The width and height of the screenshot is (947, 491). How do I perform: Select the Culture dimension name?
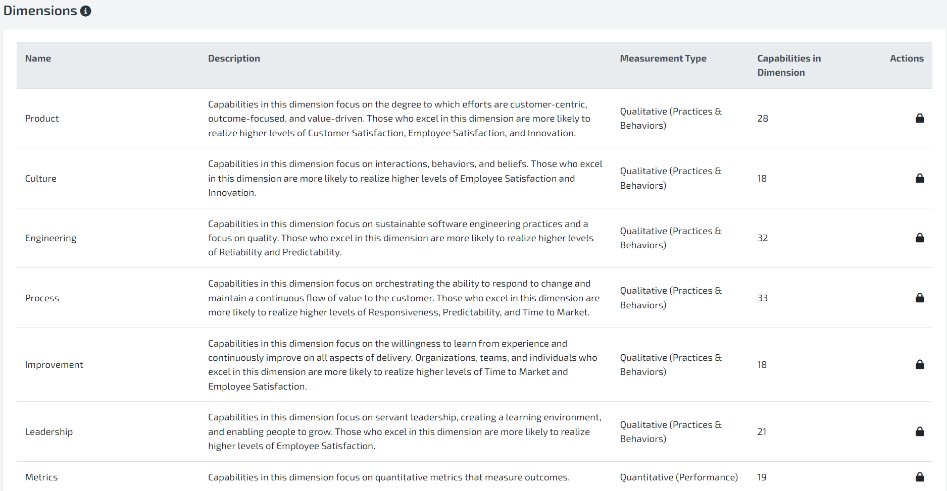click(x=41, y=179)
